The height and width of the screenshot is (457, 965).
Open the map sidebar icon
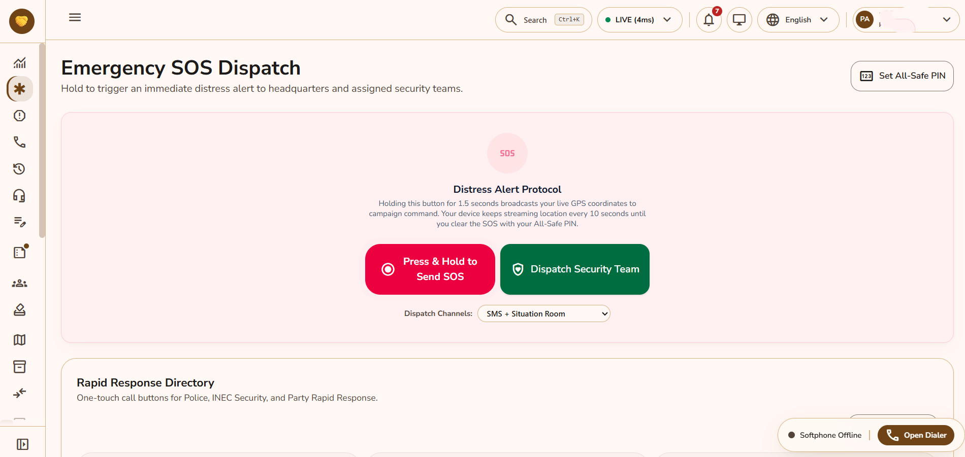20,340
